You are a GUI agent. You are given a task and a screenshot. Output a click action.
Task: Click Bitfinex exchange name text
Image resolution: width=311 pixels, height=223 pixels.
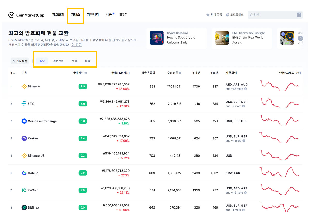[33, 207]
